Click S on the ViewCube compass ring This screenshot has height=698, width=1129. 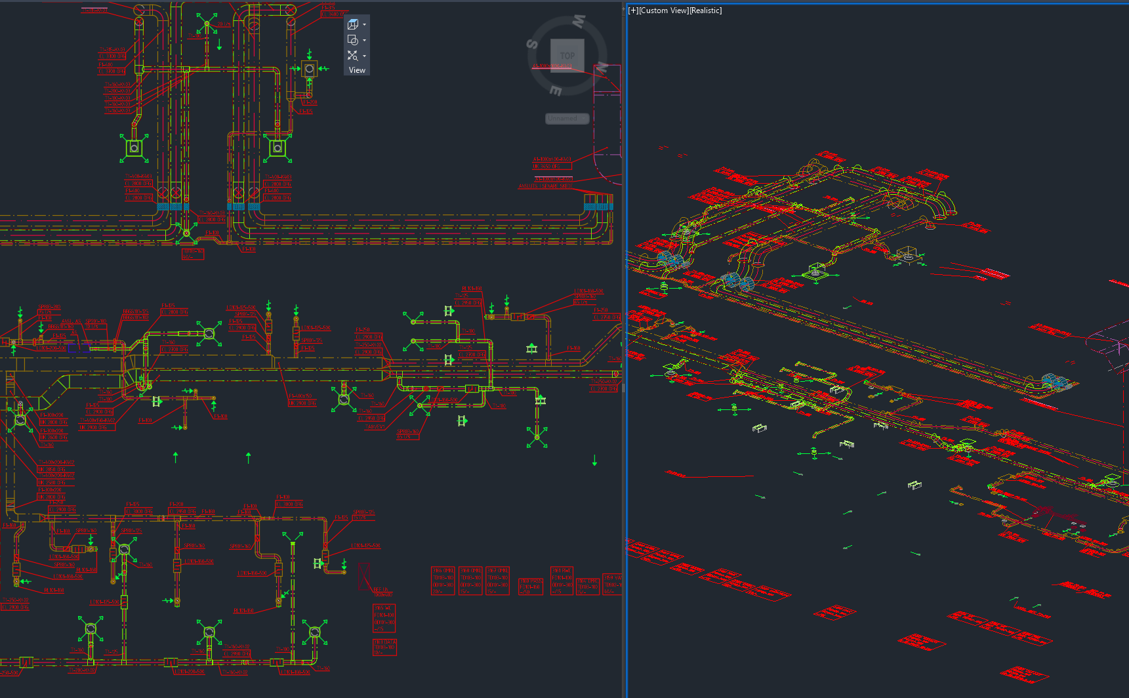coord(532,43)
